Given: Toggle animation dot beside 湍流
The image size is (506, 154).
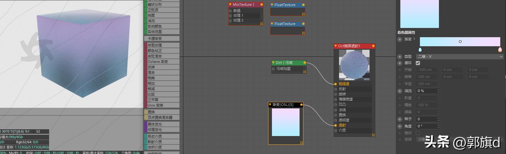Looking at the screenshot, I should [x=400, y=91].
